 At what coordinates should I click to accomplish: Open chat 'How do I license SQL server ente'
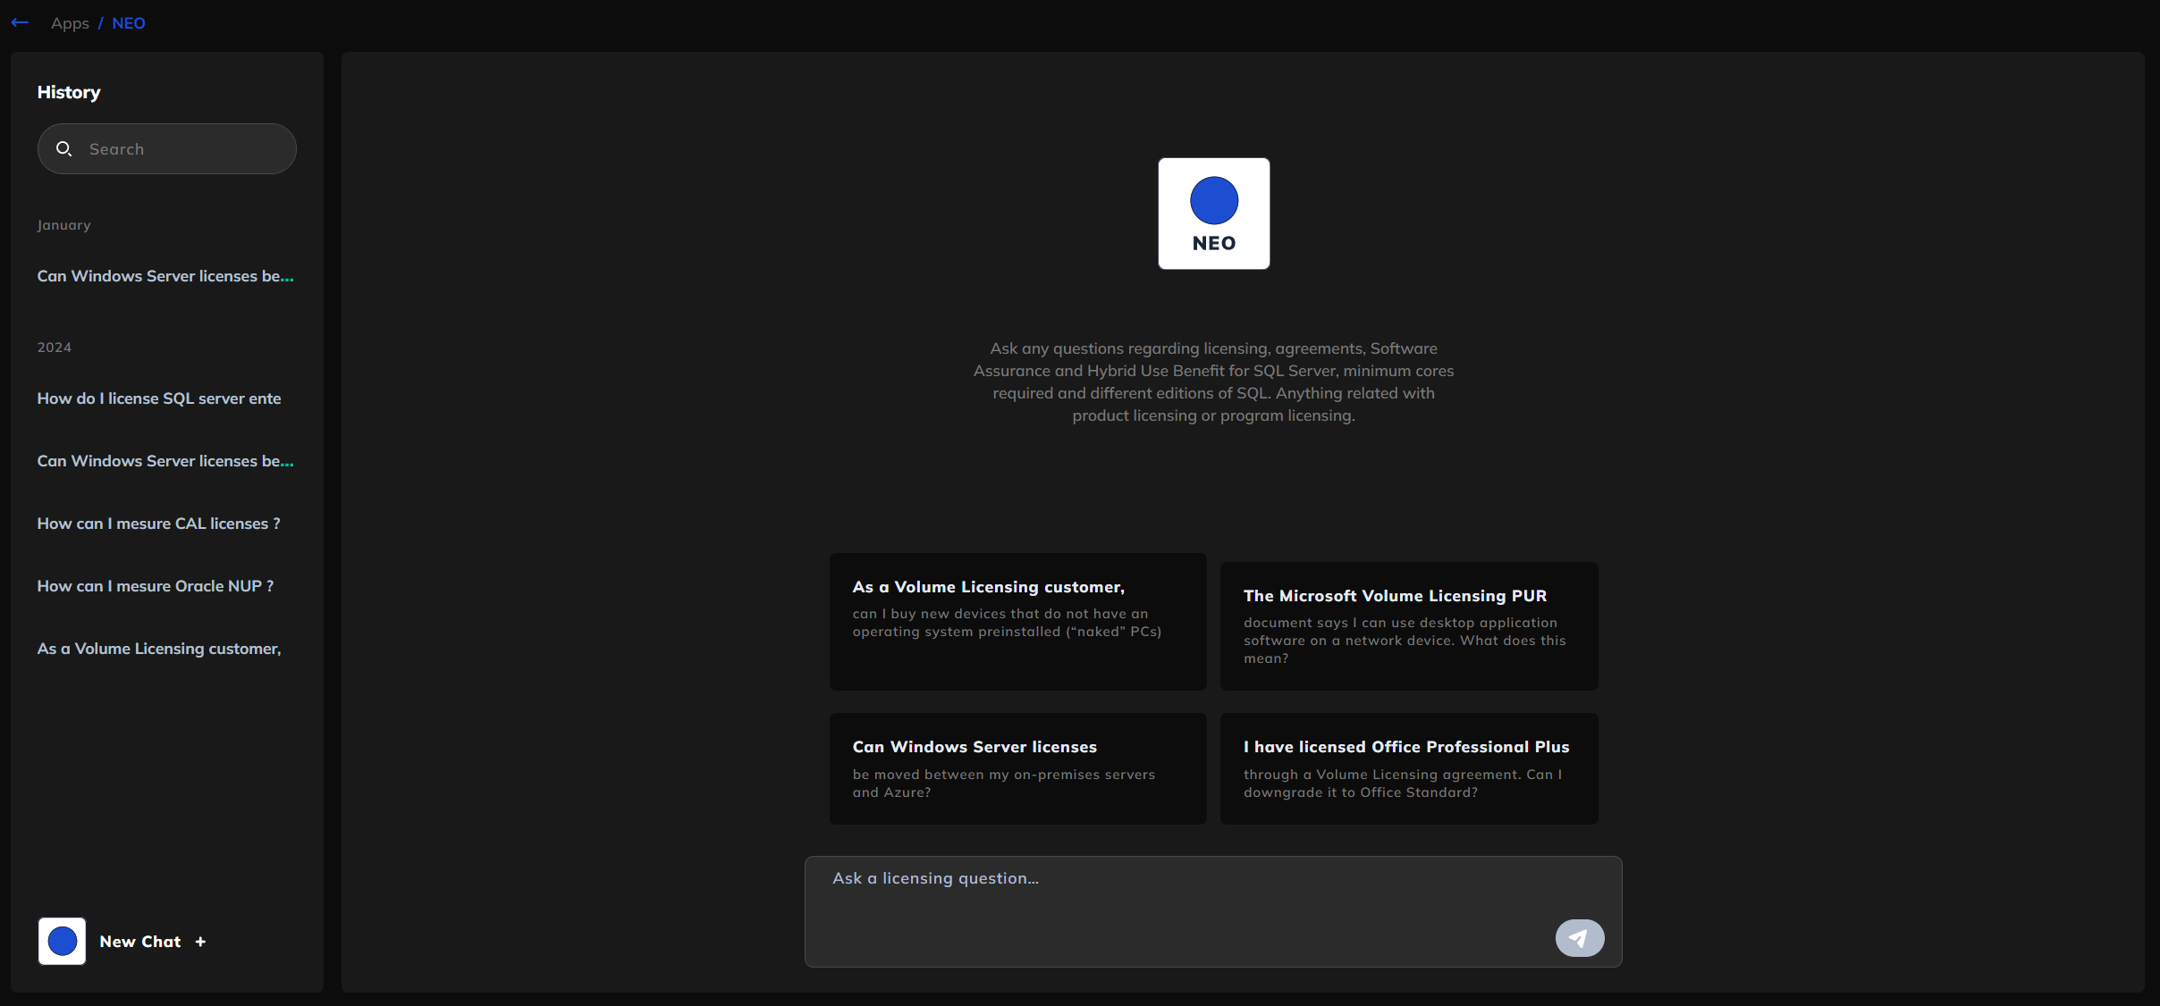[x=159, y=398]
